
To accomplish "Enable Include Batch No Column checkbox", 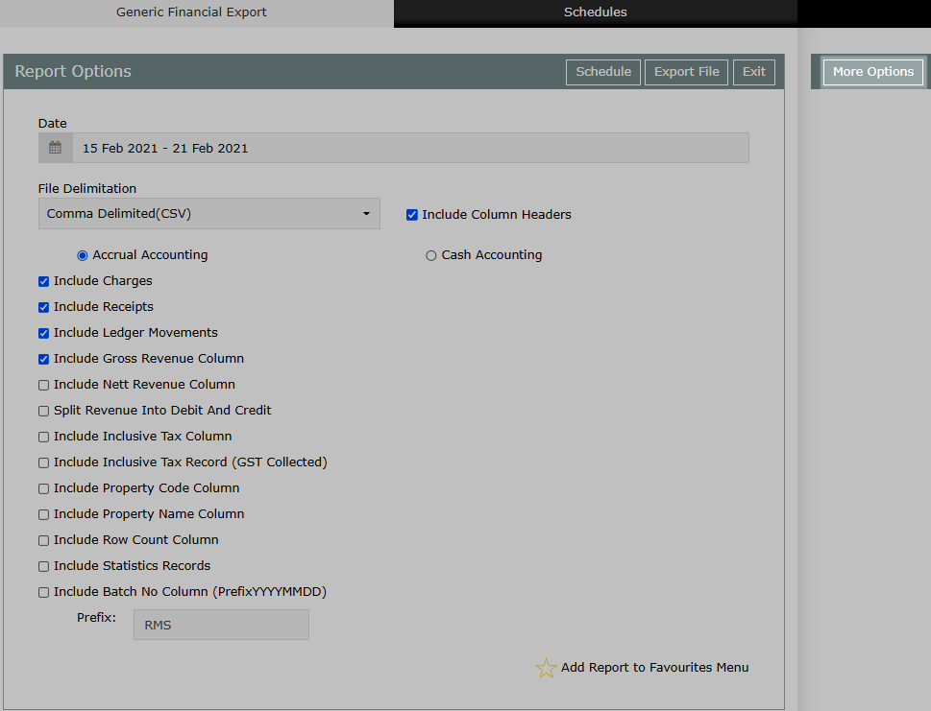I will point(43,593).
